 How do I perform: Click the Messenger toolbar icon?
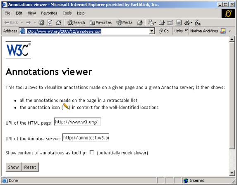pyautogui.click(x=187, y=23)
